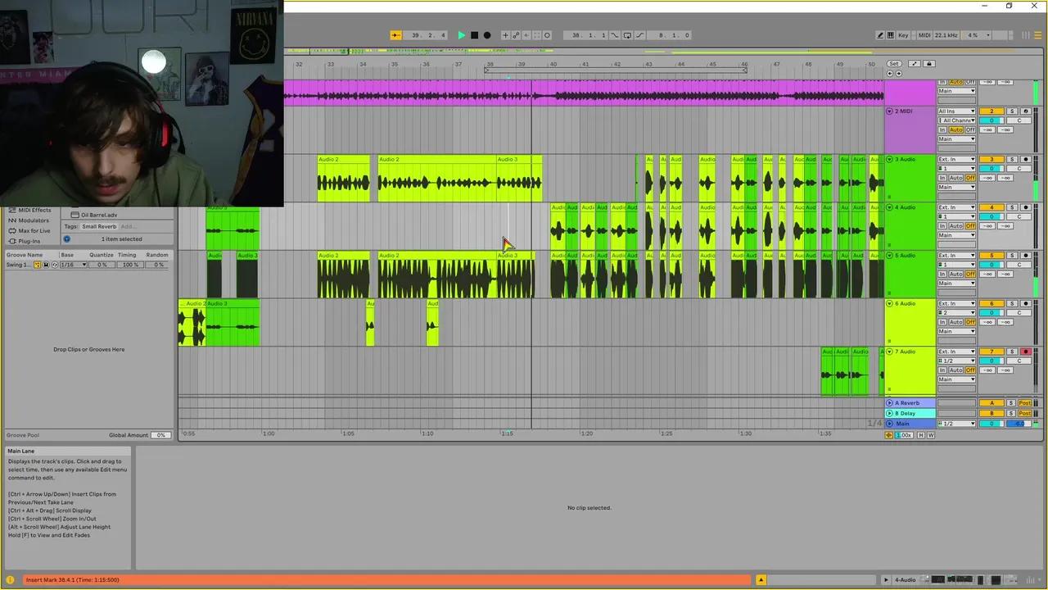Arm the 7 Audio track for recording
This screenshot has height=590, width=1048.
point(1025,352)
